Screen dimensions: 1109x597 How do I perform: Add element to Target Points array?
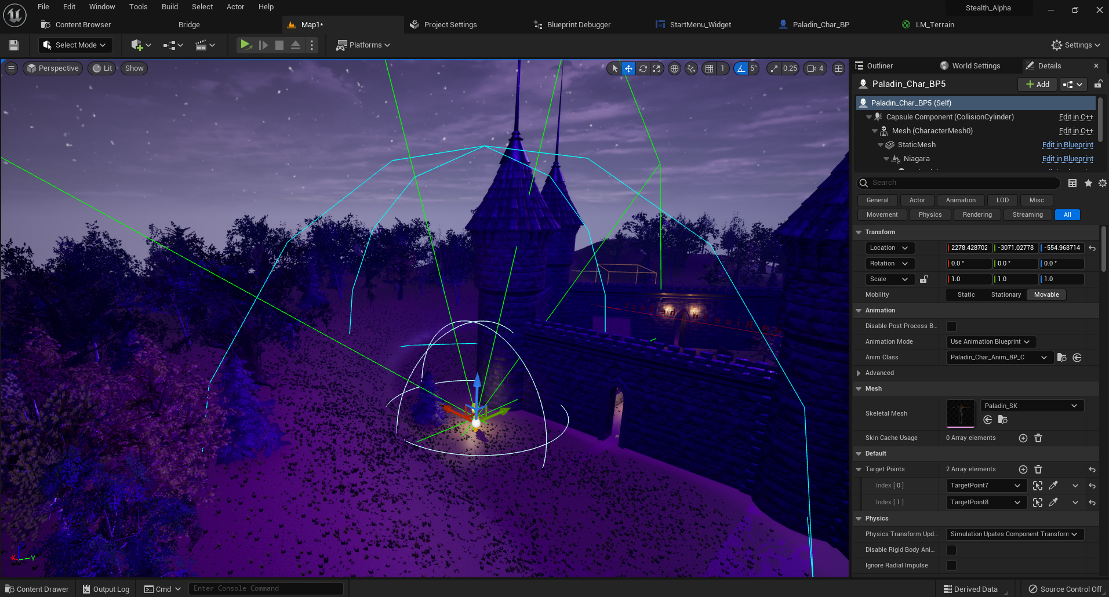coord(1023,469)
